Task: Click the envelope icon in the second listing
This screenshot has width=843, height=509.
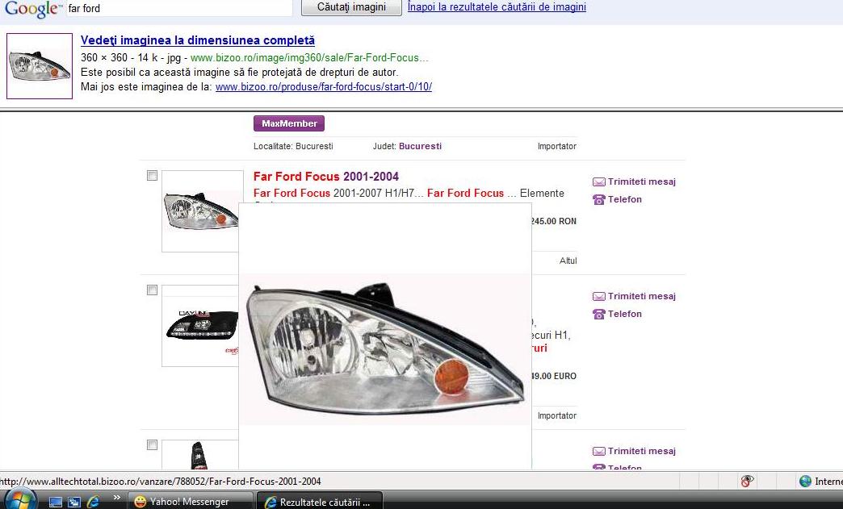Action: (598, 297)
